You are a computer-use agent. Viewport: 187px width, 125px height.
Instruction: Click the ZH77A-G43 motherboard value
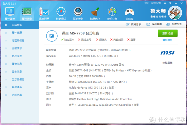(x=110, y=70)
